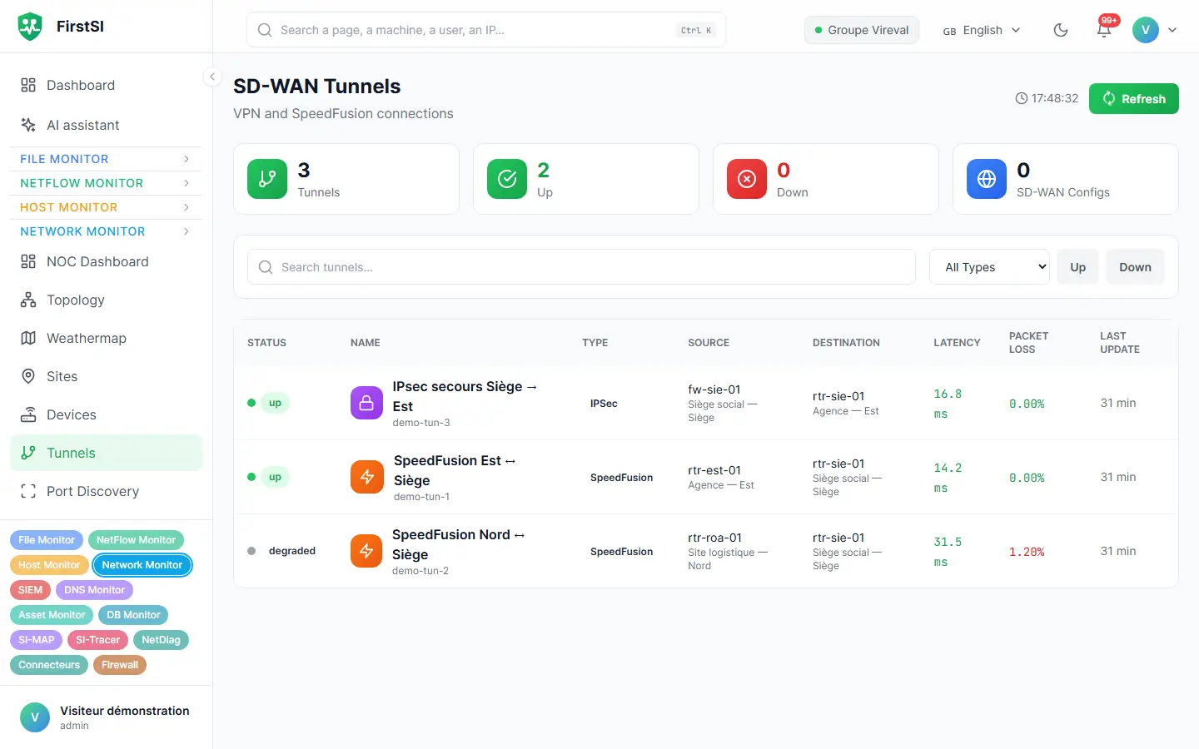1199x749 pixels.
Task: Expand the NETFLOW MONITOR section
Action: click(106, 183)
